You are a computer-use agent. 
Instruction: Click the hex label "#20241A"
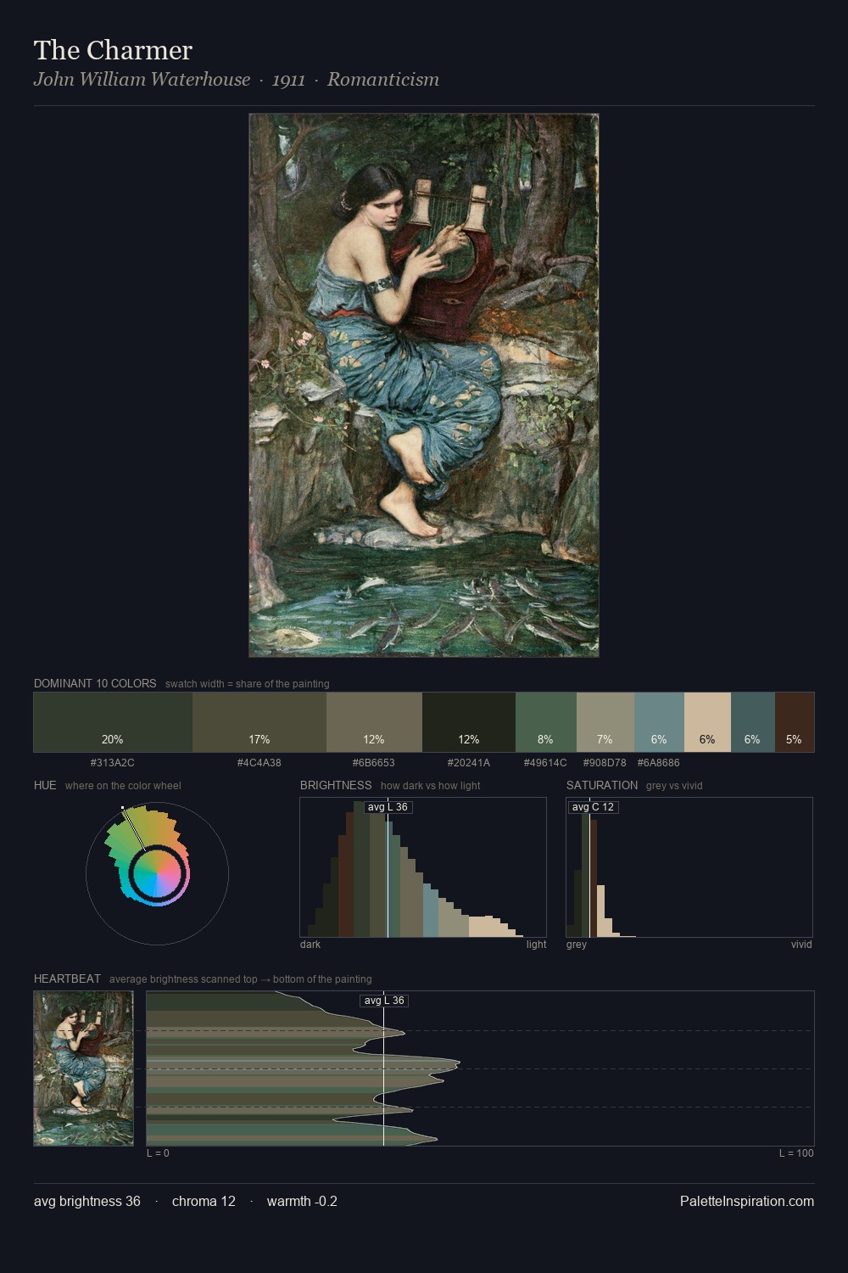[469, 763]
